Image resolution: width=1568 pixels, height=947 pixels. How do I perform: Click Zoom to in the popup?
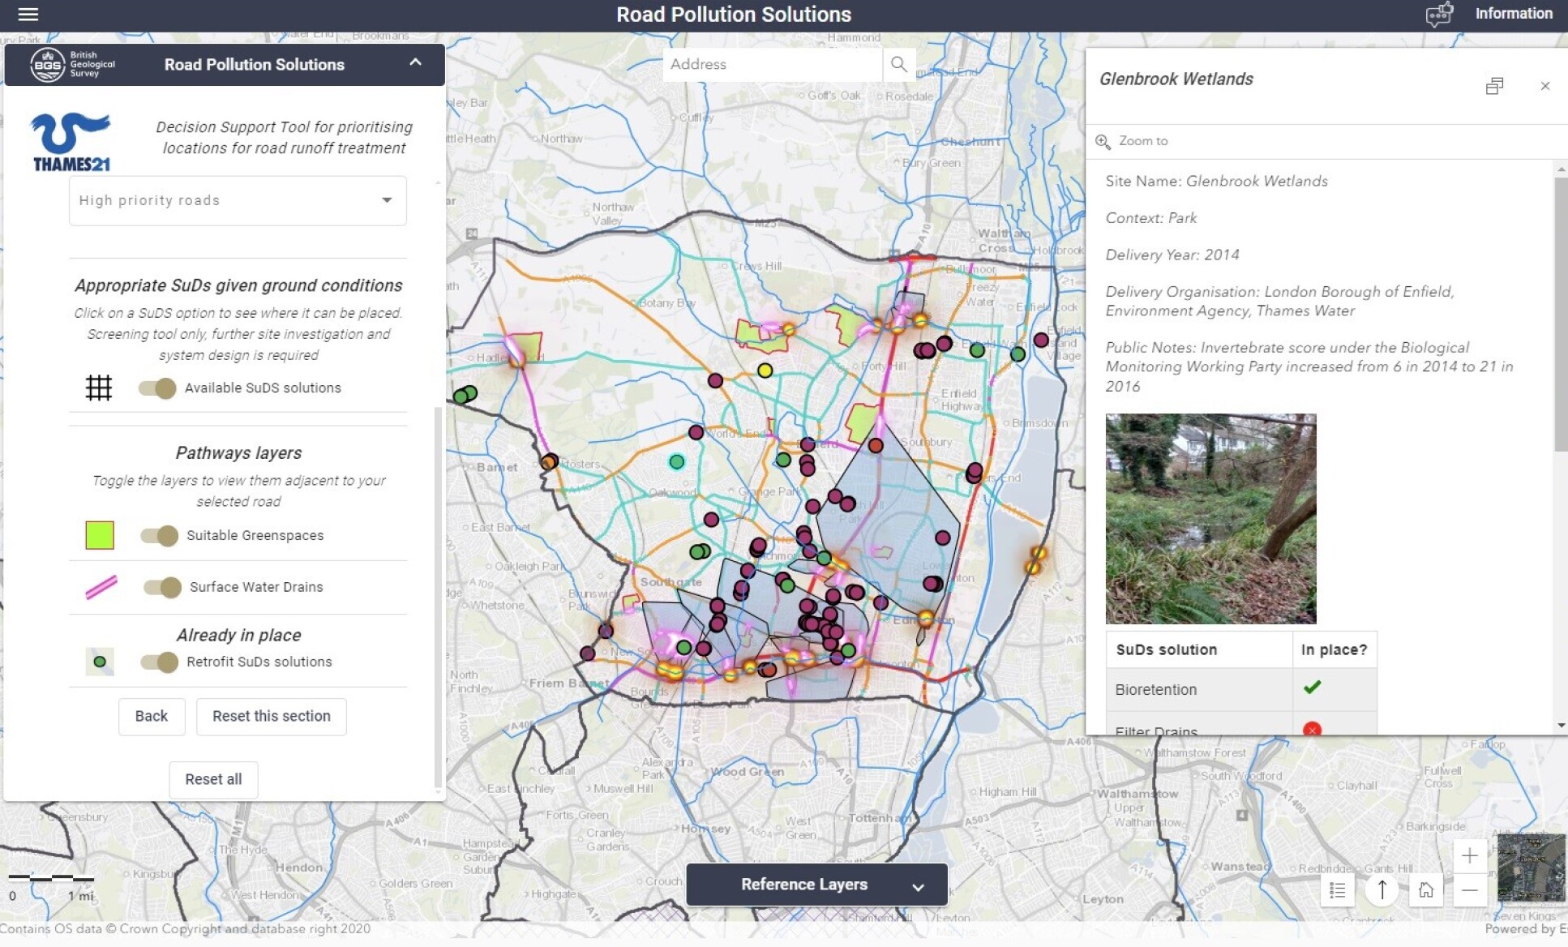1142,141
